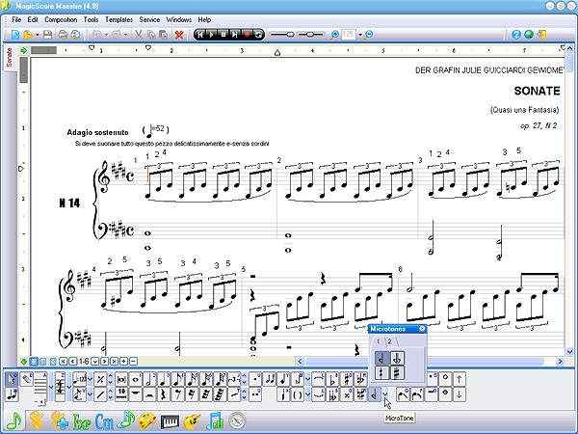Click the up arrow note shift button
The width and height of the screenshot is (578, 434).
(x=459, y=379)
